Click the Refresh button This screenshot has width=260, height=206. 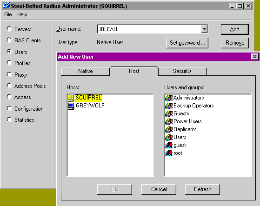pyautogui.click(x=202, y=189)
